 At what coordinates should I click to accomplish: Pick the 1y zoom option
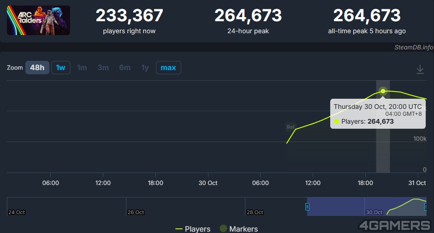pos(145,68)
